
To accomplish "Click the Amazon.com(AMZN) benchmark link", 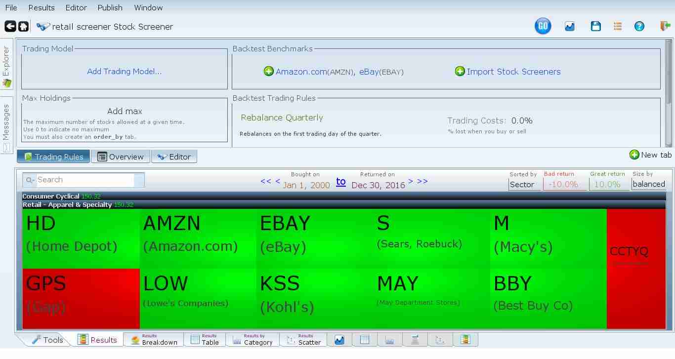I will [x=314, y=72].
